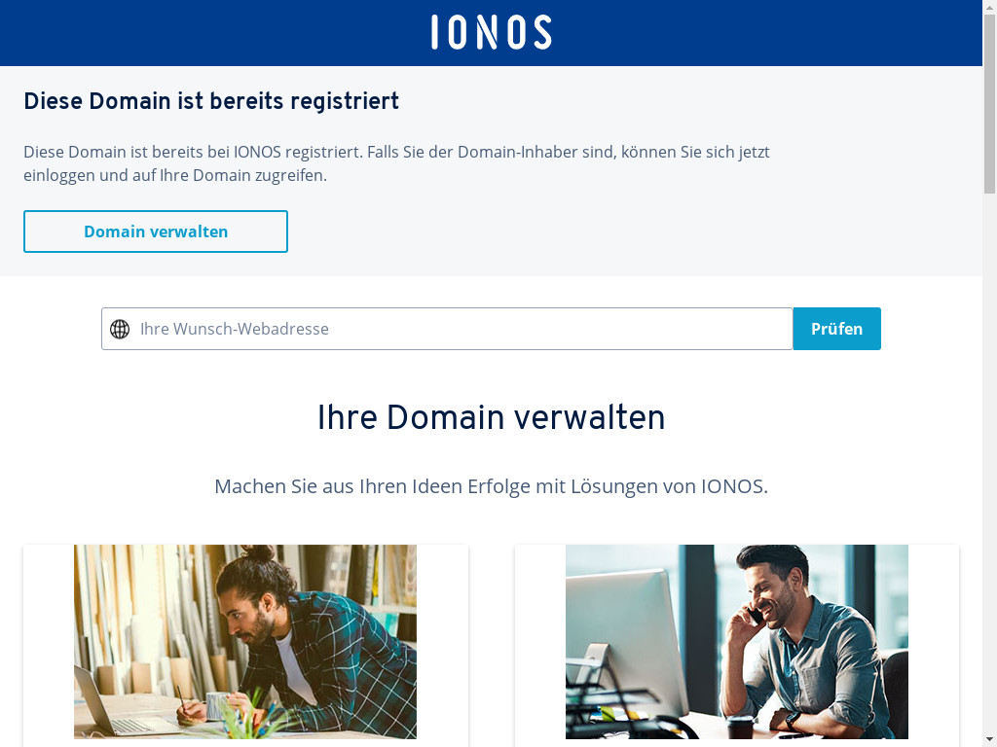Click the scrollbar up arrow
Image resolution: width=997 pixels, height=747 pixels.
click(989, 7)
